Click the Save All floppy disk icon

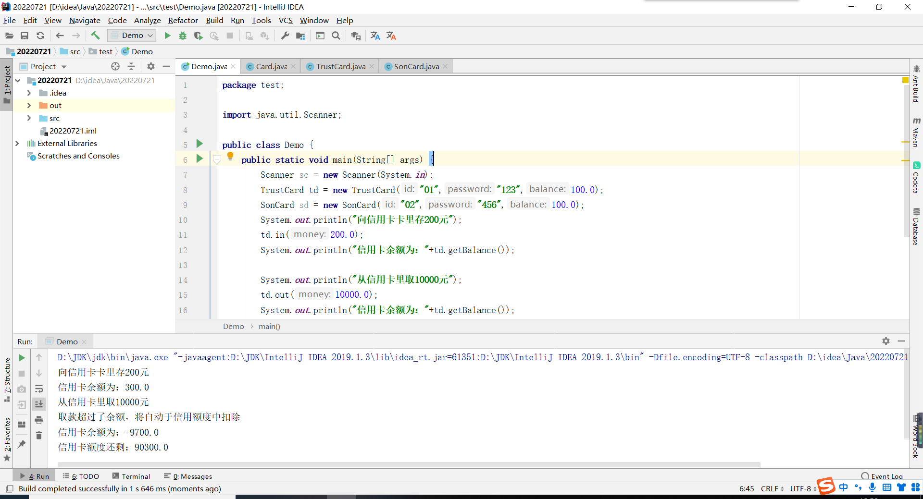25,36
